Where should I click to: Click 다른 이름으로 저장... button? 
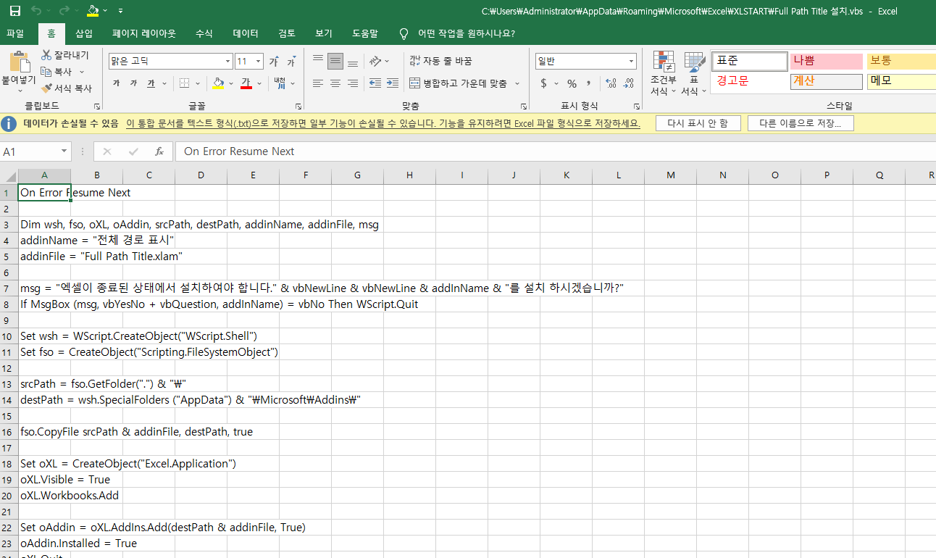click(801, 123)
